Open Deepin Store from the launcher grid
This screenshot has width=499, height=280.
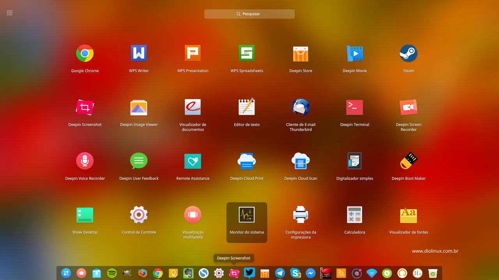[x=301, y=54]
